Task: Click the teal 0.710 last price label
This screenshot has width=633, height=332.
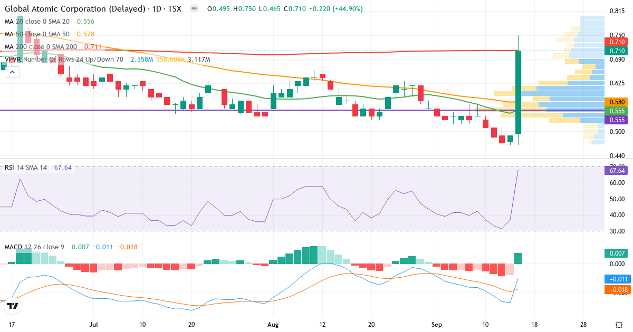Action: click(615, 51)
